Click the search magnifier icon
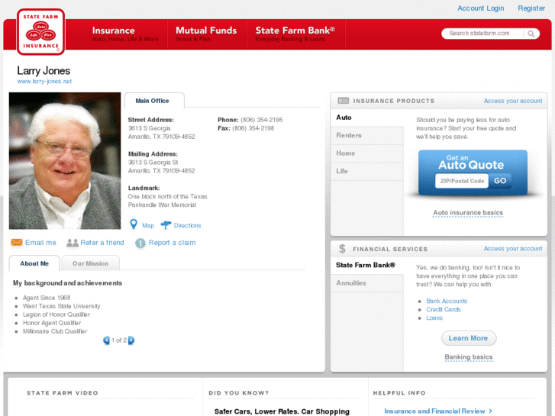The height and width of the screenshot is (416, 555). (531, 34)
